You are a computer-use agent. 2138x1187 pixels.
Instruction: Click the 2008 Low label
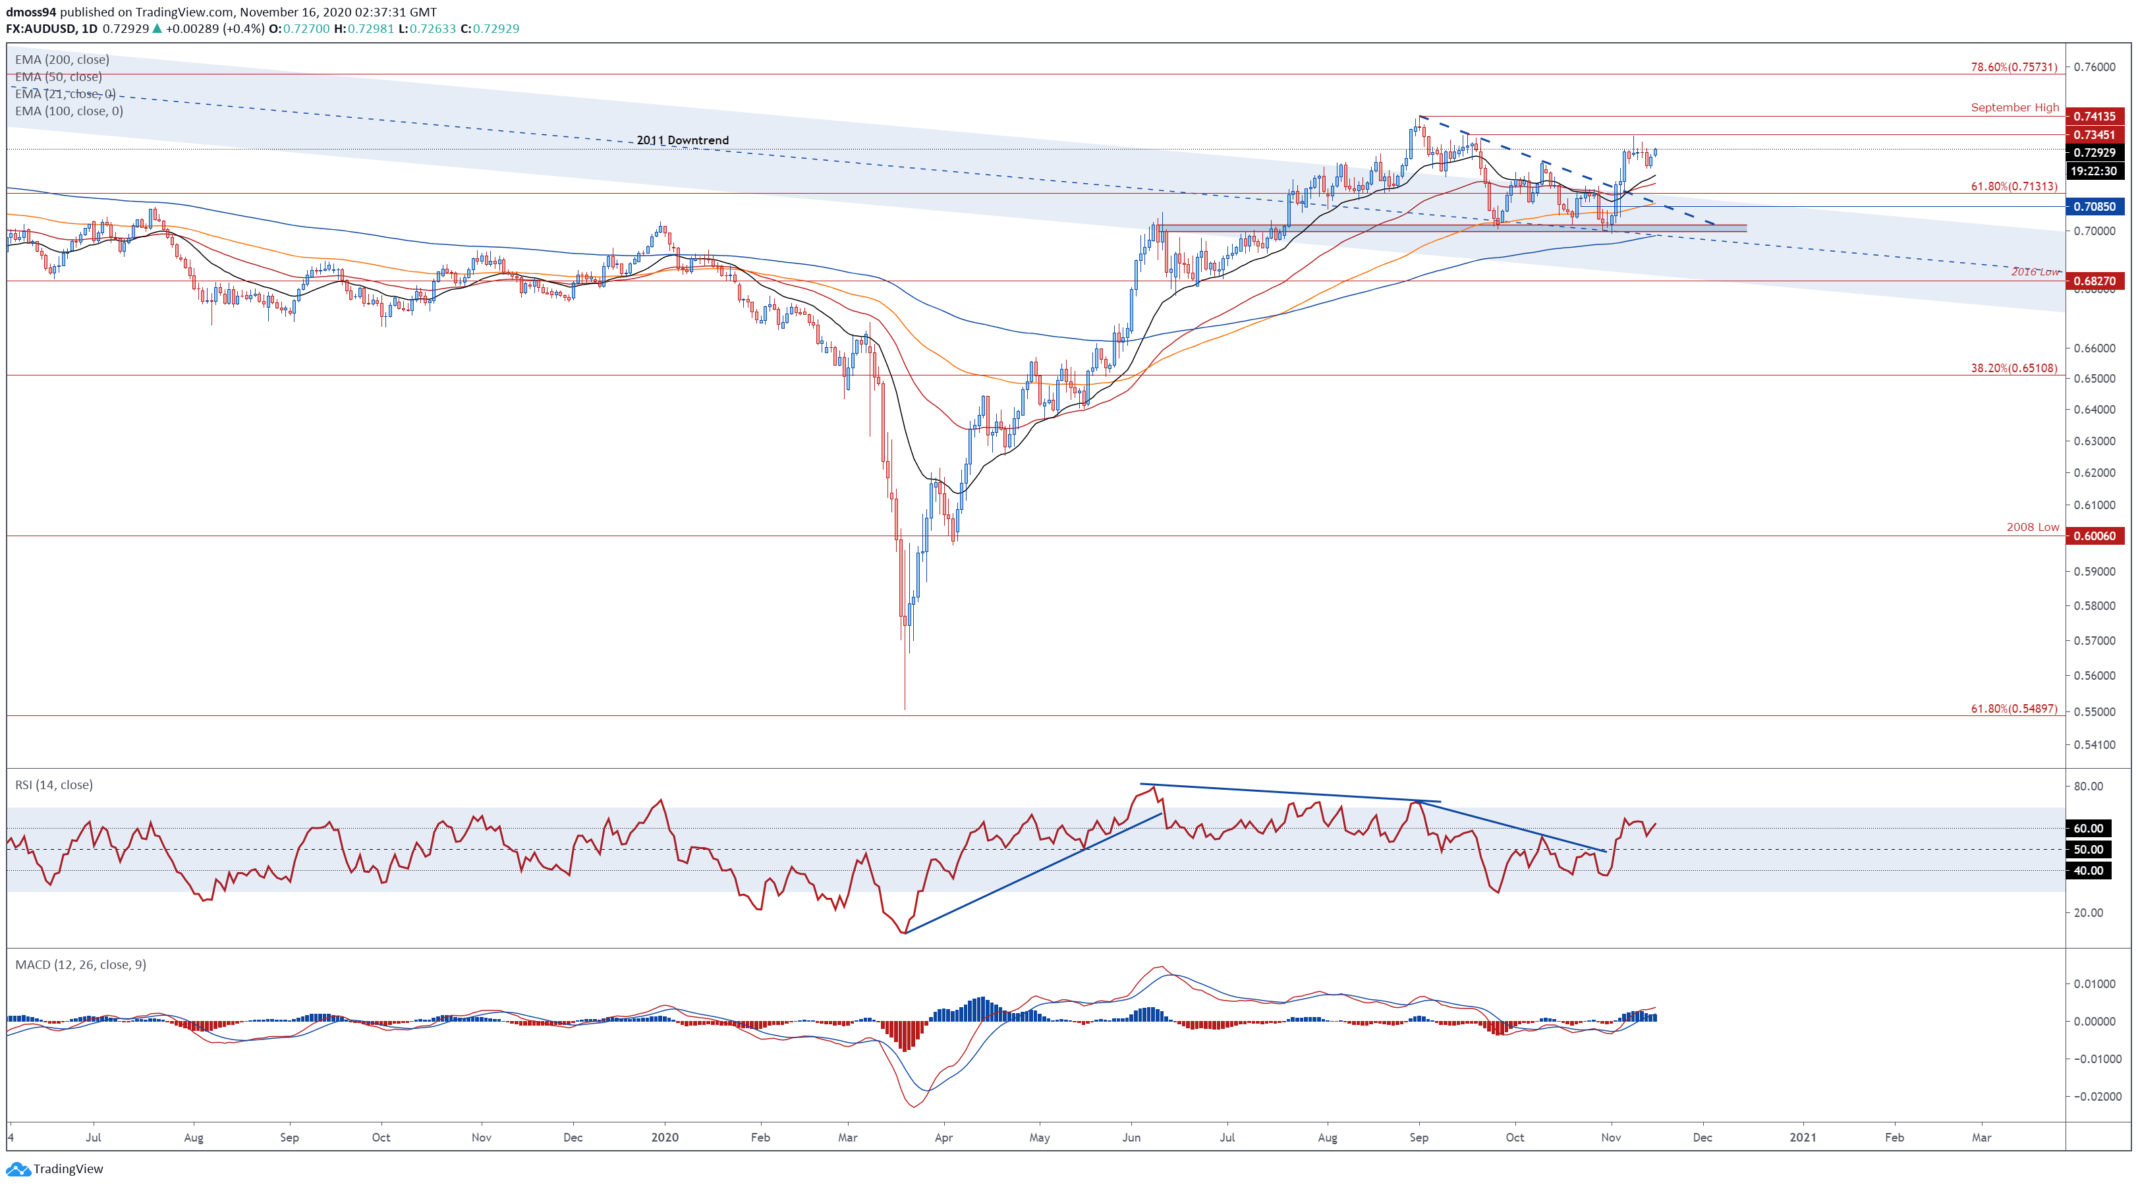2033,527
